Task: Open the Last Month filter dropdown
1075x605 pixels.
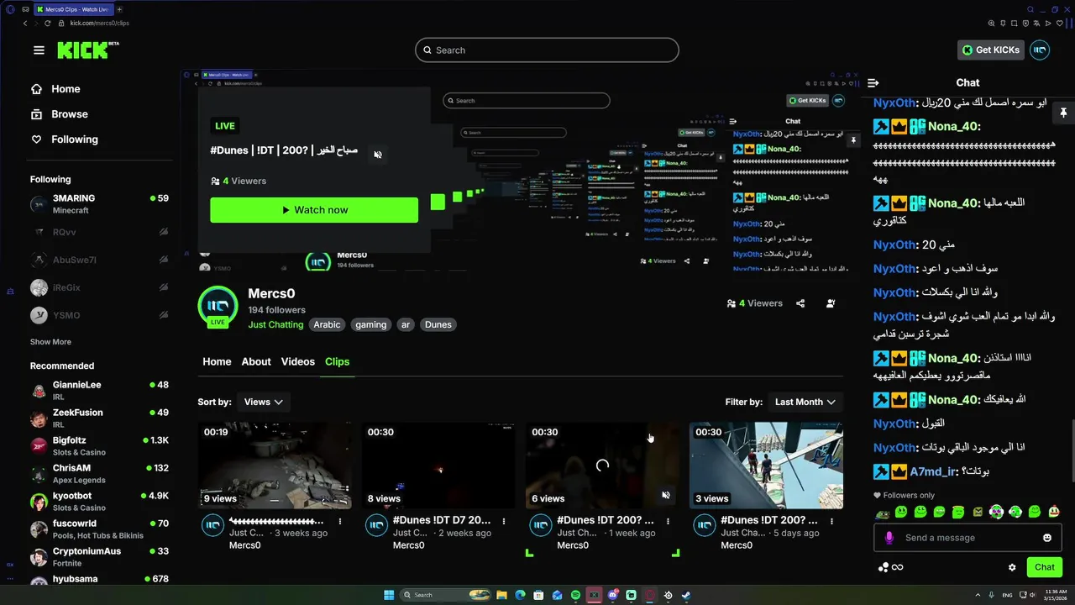Action: click(805, 402)
